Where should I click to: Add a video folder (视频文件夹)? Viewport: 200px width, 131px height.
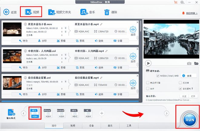(59, 12)
